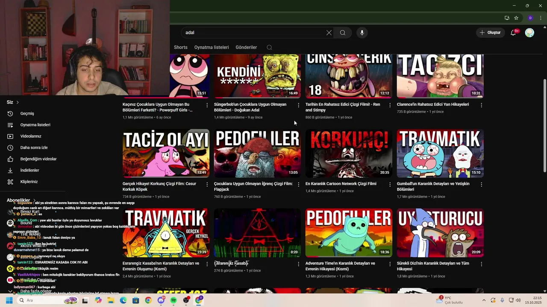Open Oynatma listeleri in left sidebar

tap(35, 125)
